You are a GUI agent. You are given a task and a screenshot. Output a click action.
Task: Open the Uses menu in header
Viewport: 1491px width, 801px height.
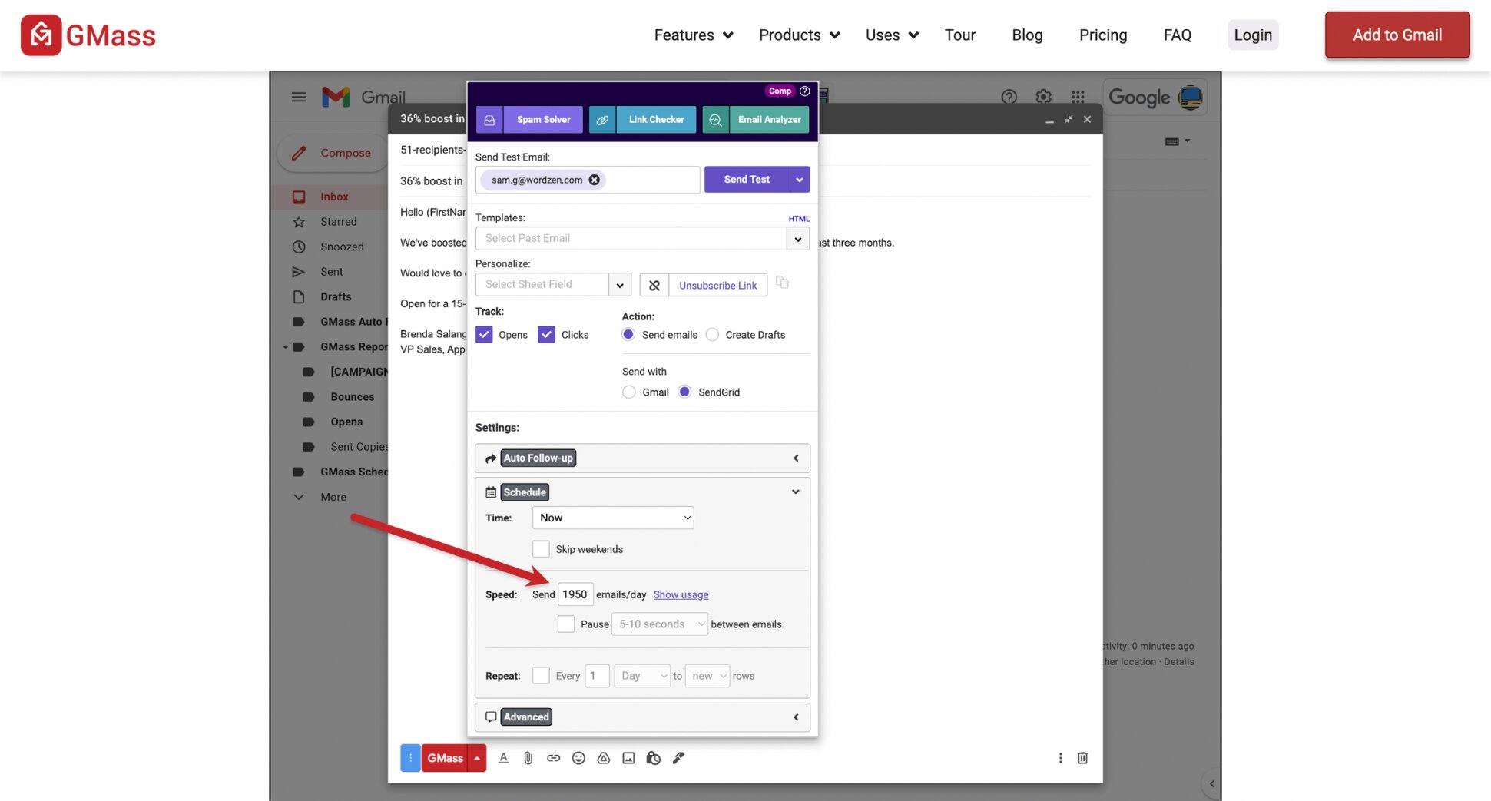click(892, 35)
